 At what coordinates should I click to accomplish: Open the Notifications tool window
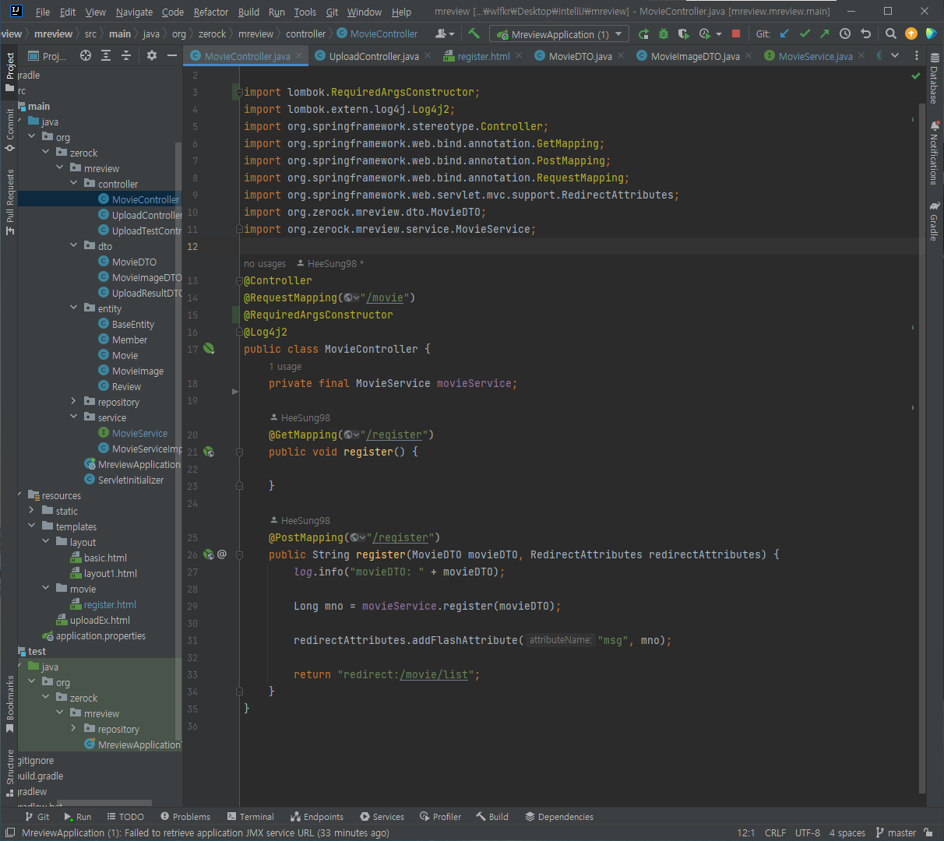coord(935,153)
